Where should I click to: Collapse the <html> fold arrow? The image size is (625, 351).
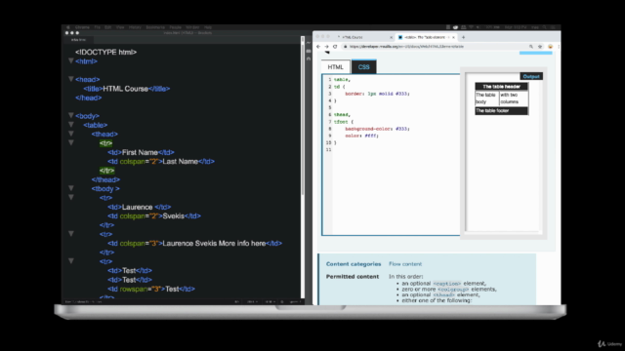(x=71, y=60)
